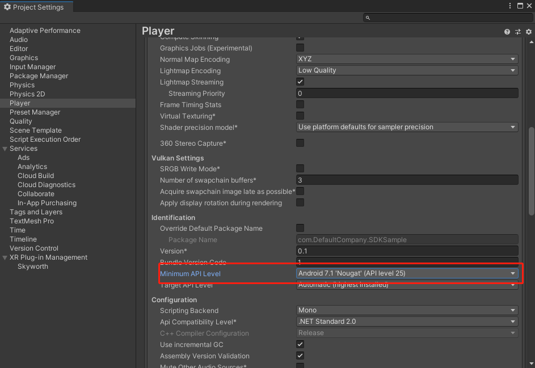Open Tags and Layers settings
535x368 pixels.
pyautogui.click(x=36, y=212)
